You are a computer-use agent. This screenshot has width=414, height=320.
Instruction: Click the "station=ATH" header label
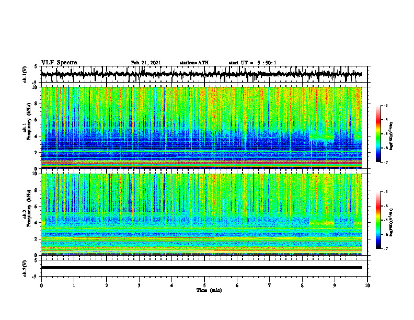(194, 63)
